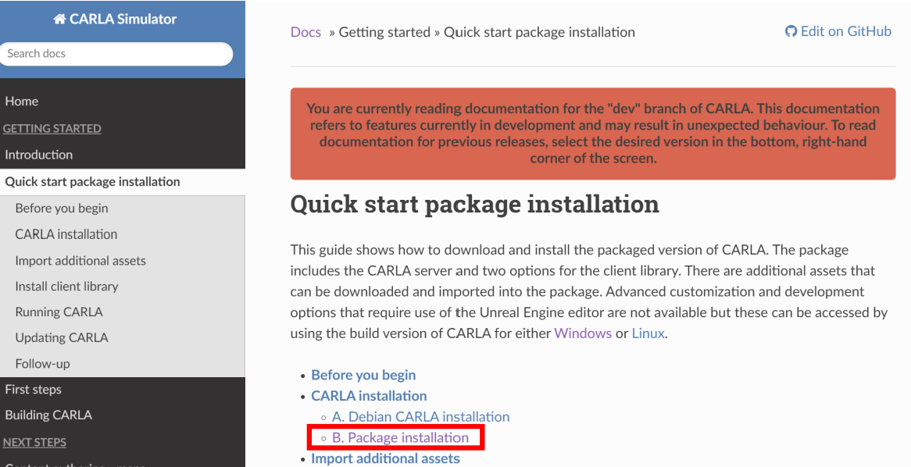Screen dimensions: 911x467
Task: Open B. Package installation link
Action: tap(400, 438)
